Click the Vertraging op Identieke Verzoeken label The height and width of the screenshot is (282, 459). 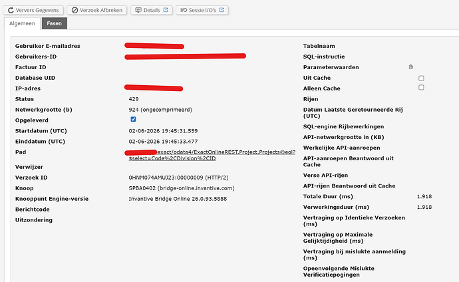(354, 221)
